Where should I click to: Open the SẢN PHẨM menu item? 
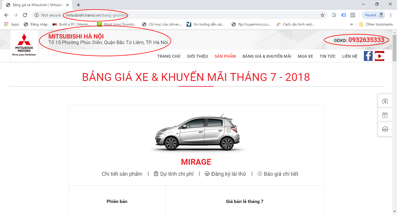(225, 56)
